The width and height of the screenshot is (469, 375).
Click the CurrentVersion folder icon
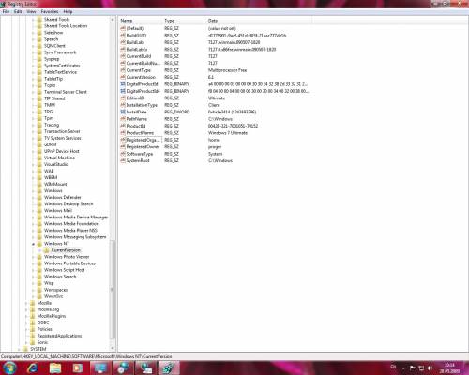click(46, 250)
